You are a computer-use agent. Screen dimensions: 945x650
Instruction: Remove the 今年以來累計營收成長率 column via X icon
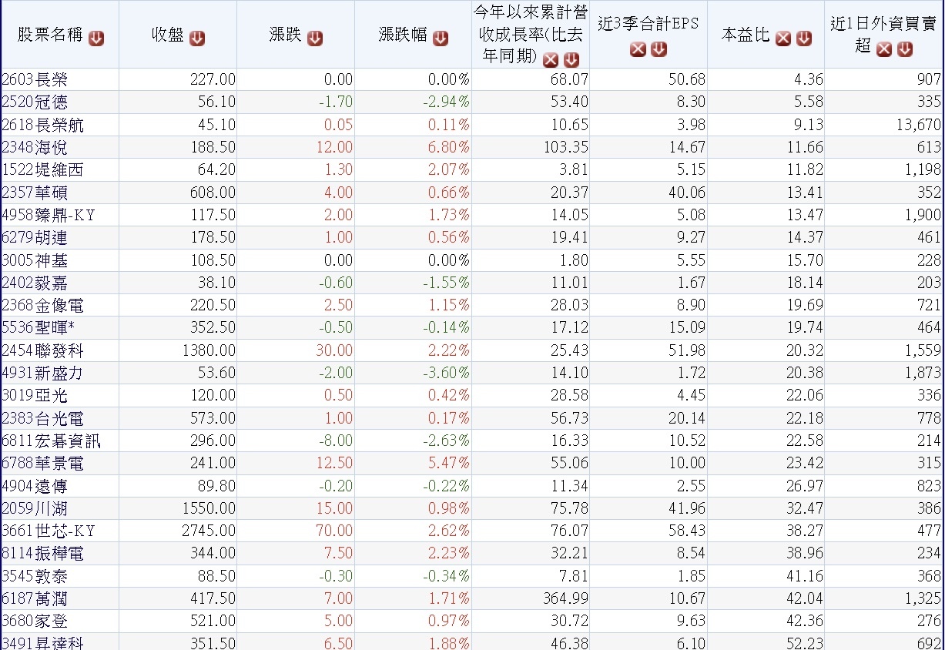[x=551, y=59]
